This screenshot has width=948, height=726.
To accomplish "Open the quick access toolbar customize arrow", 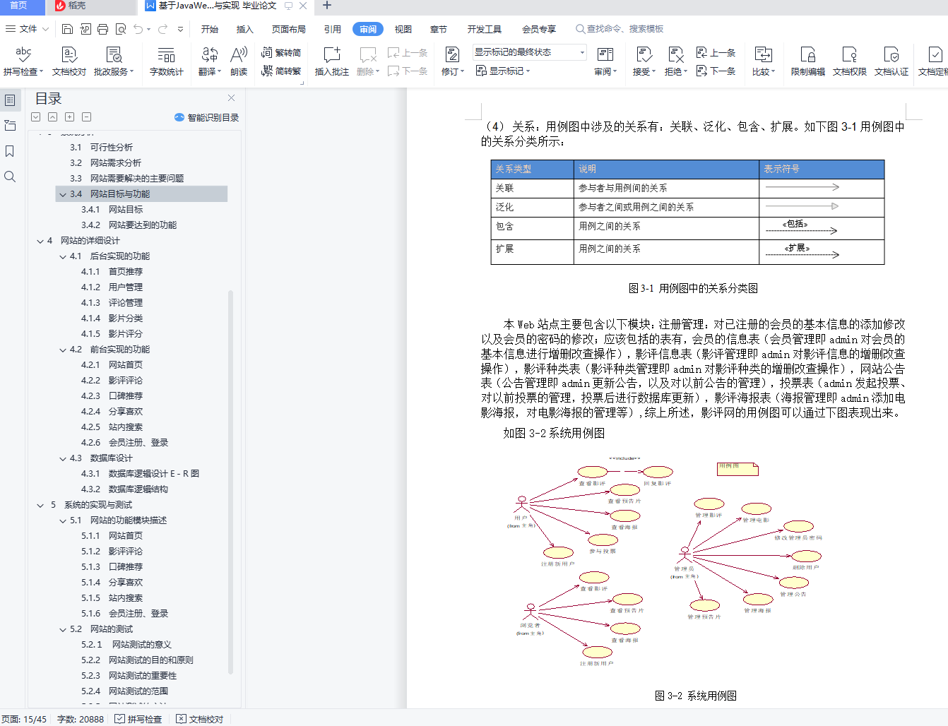I will tap(180, 29).
